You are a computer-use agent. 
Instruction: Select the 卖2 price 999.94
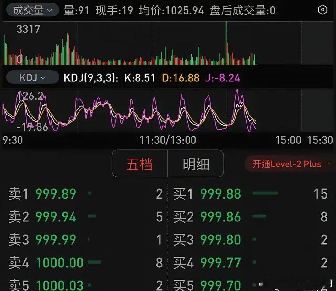tap(56, 217)
